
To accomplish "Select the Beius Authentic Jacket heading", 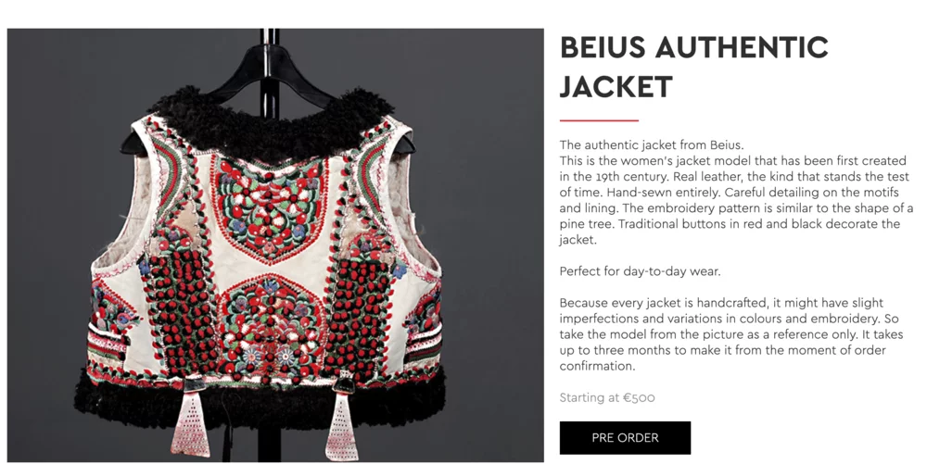I will (694, 67).
